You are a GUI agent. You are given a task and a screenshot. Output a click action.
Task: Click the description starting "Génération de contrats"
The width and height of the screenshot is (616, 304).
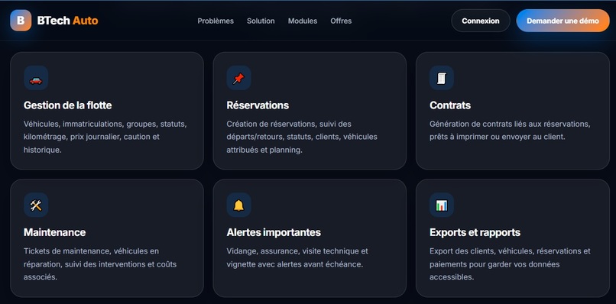(510, 131)
